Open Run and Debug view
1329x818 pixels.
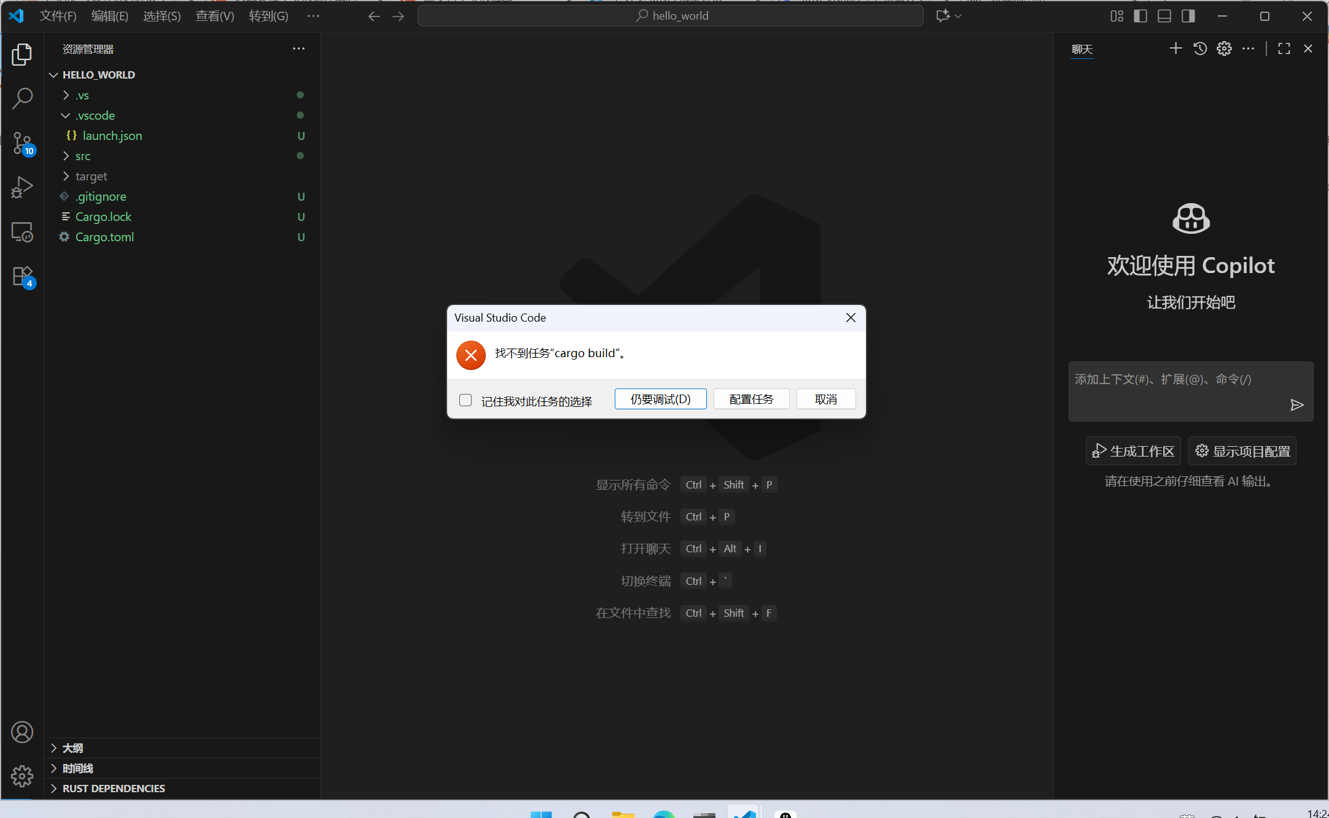[x=22, y=187]
